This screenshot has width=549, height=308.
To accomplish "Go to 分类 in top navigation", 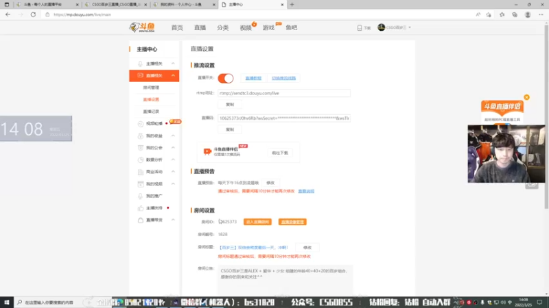I will (x=222, y=27).
